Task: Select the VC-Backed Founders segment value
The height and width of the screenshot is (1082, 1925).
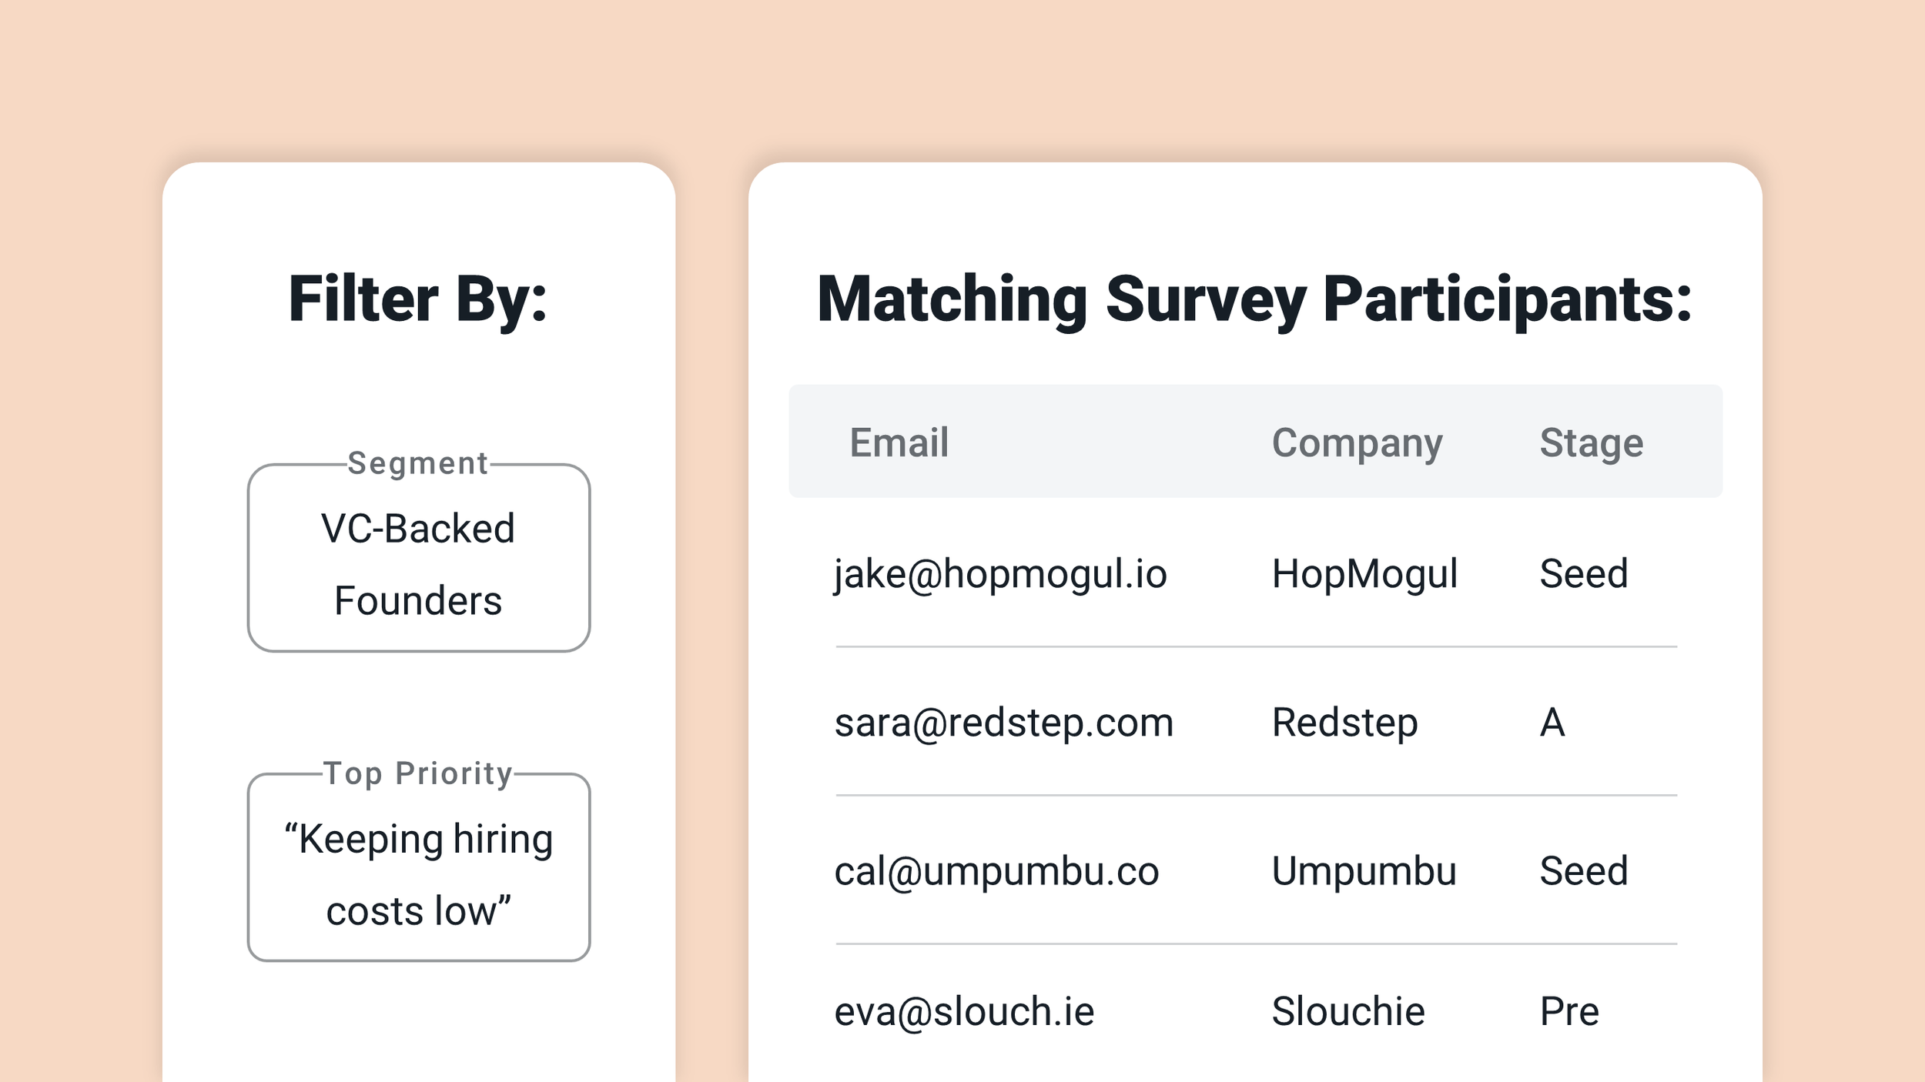Action: (418, 564)
